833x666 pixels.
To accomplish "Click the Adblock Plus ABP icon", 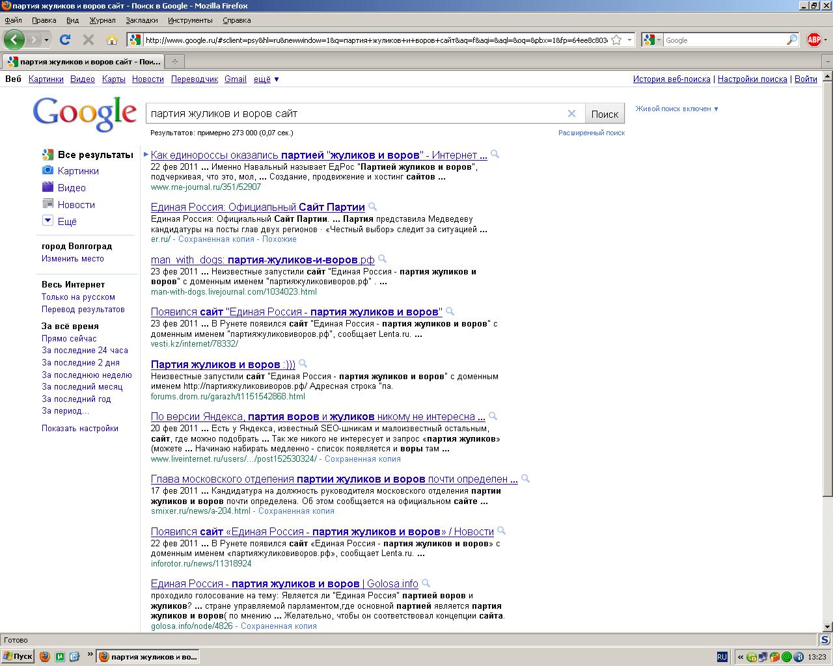I will 813,40.
